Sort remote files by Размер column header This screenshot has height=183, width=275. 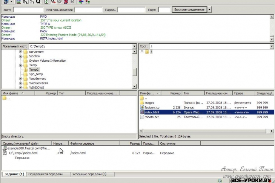pyautogui.click(x=175, y=93)
